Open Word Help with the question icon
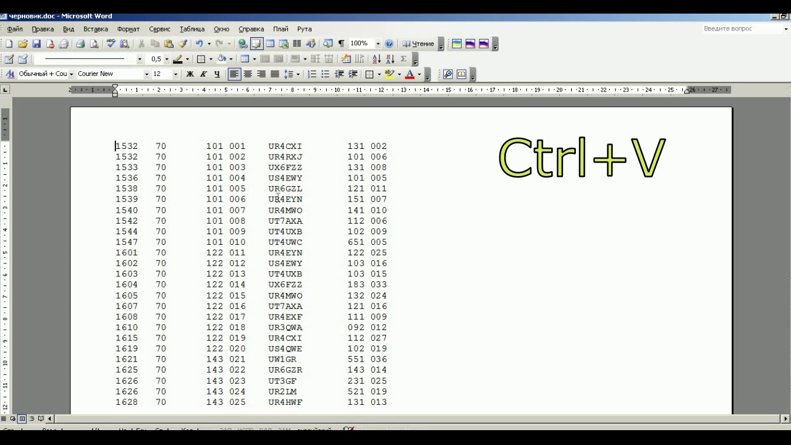 pyautogui.click(x=389, y=44)
